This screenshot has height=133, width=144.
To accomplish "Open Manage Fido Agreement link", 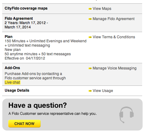I will (x=113, y=19).
